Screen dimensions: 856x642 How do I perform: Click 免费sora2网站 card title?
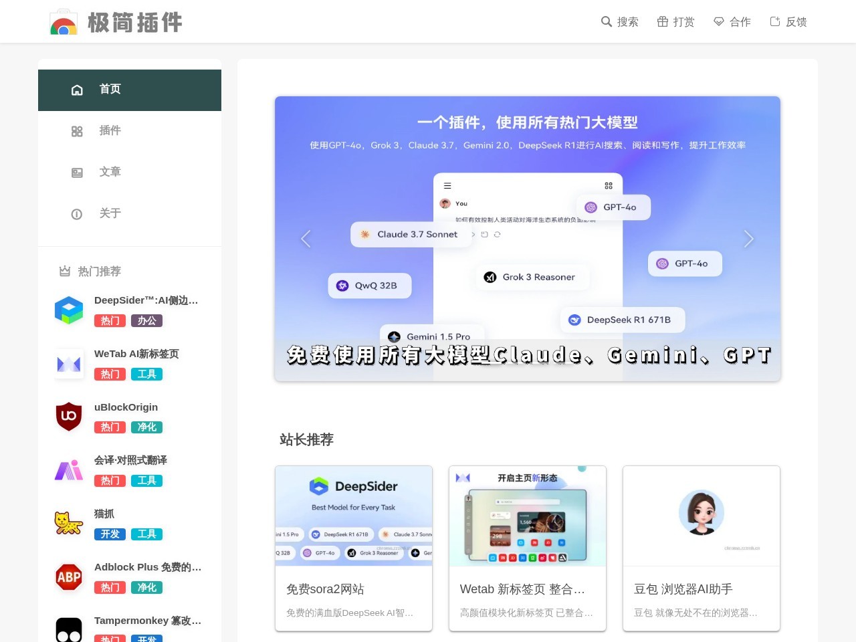(325, 589)
